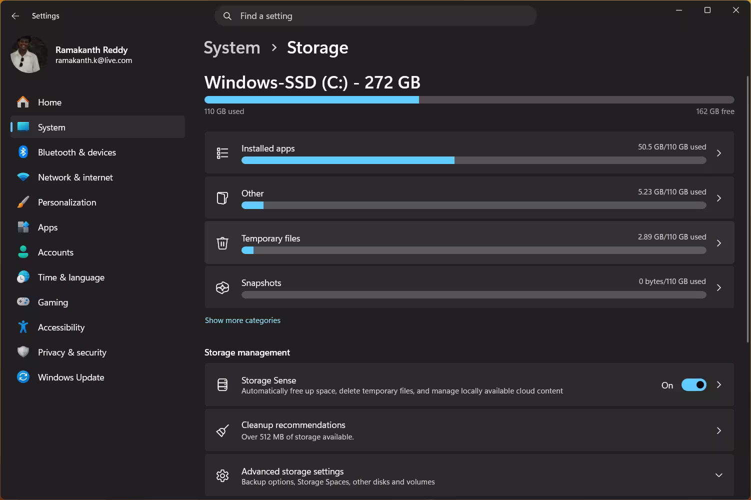Screen dimensions: 751x500
Task: Click the Temporary files usage bar
Action: click(474, 250)
